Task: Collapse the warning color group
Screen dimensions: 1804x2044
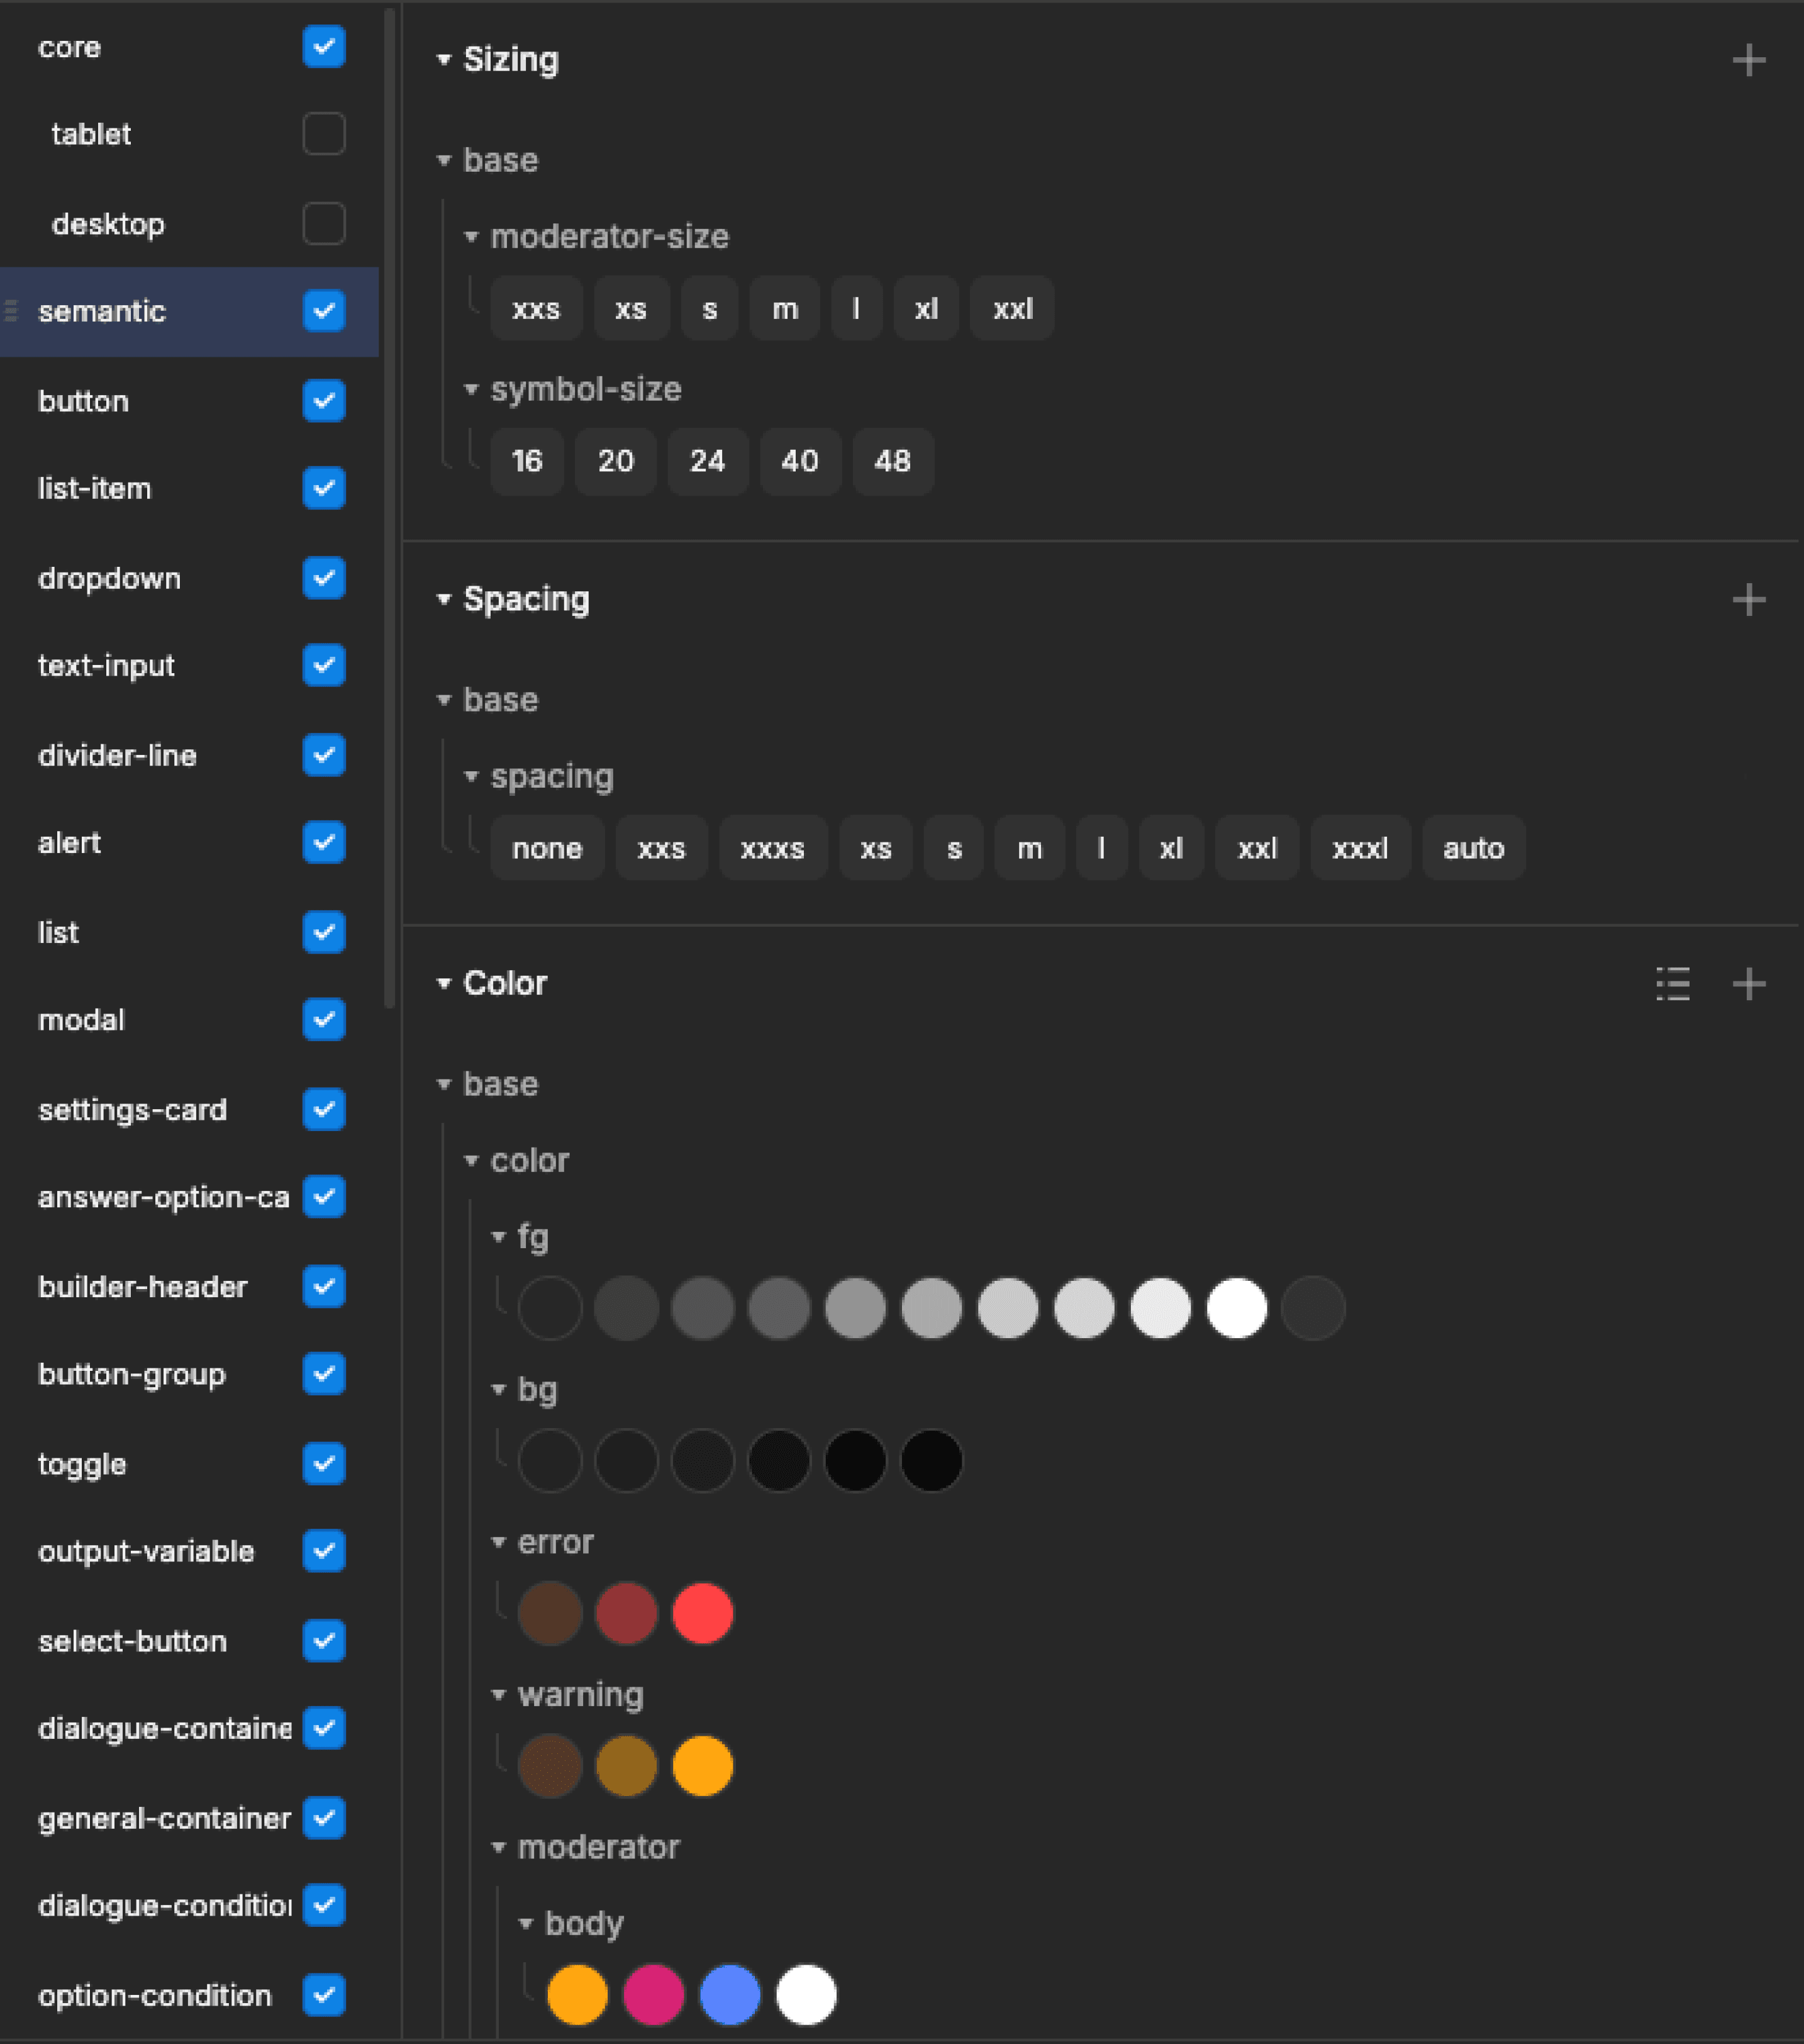Action: click(x=498, y=1694)
